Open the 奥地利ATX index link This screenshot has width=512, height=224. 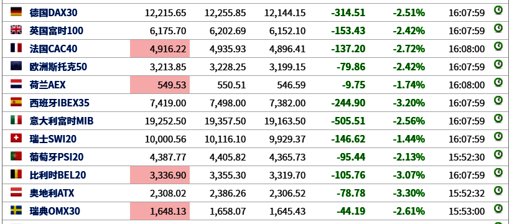52,194
